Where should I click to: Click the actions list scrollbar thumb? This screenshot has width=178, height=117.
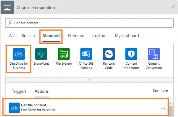[x=171, y=111]
